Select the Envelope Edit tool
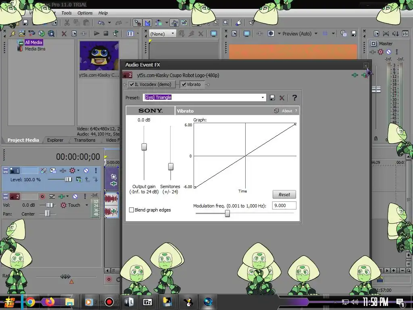Viewport: 413px width, 310px height. pos(148,23)
